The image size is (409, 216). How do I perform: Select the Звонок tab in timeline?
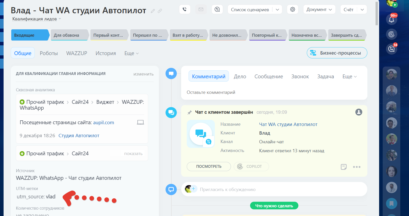pyautogui.click(x=300, y=77)
